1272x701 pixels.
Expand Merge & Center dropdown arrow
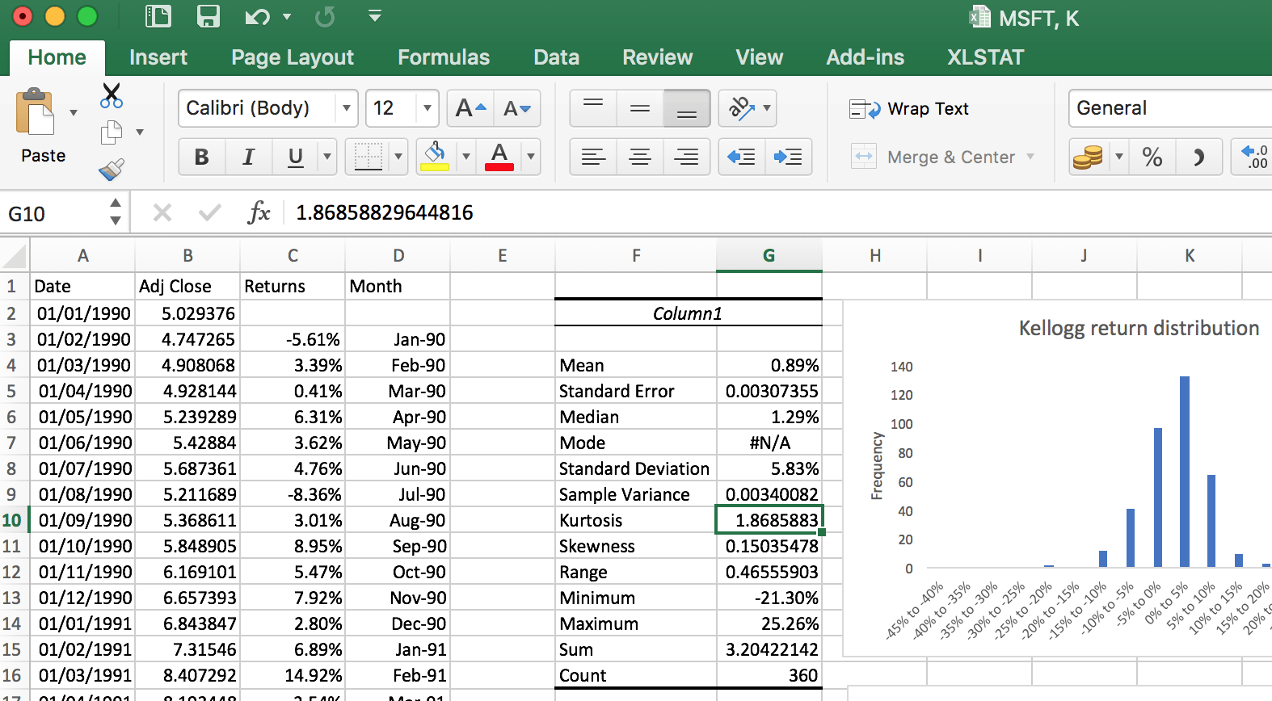tap(1030, 157)
